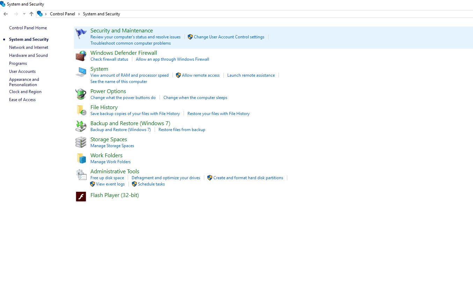
Task: Click Manage Work Folders link
Action: click(110, 162)
